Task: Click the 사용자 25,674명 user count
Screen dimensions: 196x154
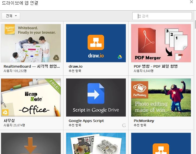Action: coord(14,125)
